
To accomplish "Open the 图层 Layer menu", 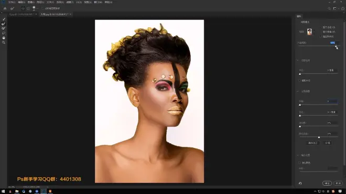I will [x=40, y=2].
